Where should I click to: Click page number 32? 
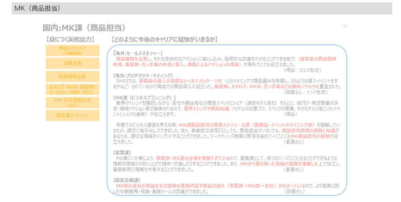coord(345,26)
